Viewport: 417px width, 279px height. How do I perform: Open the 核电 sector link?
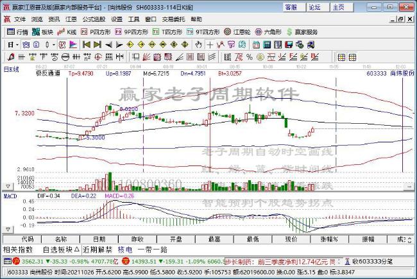[x=125, y=249]
